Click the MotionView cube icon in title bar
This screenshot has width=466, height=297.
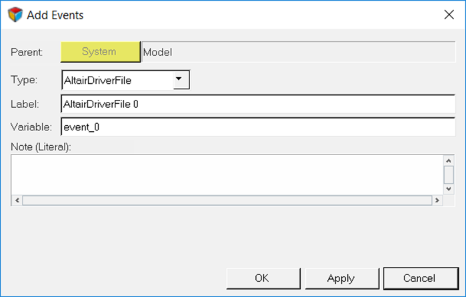tap(15, 15)
